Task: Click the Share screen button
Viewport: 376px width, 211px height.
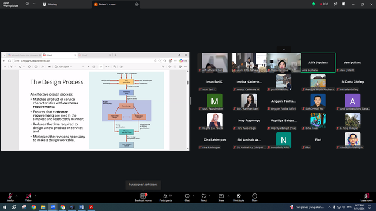Action: [221, 198]
